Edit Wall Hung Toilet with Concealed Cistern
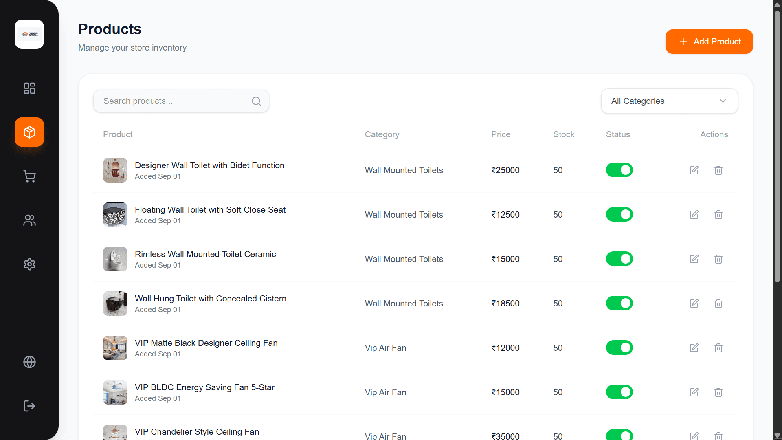 click(x=694, y=304)
